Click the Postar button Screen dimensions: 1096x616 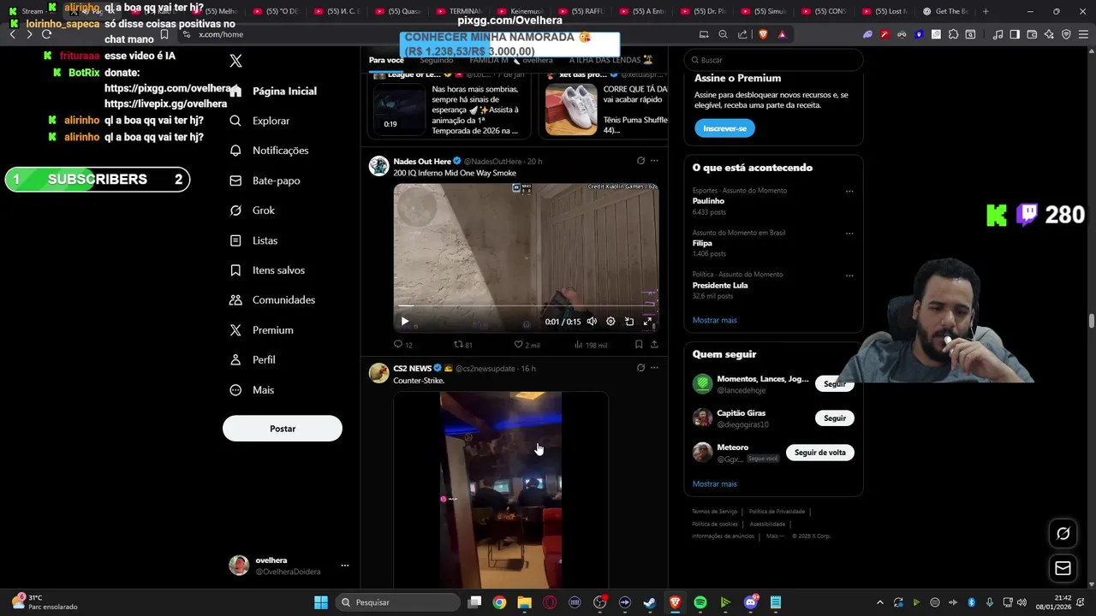283,429
